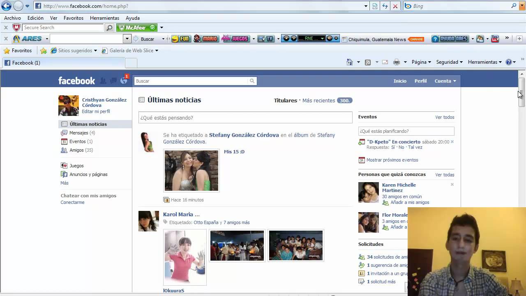
Task: Click the Facebook notifications globe icon
Action: click(124, 81)
